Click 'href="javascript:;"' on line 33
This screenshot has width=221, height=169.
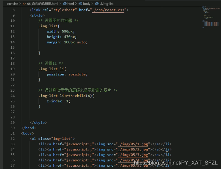[74, 144]
